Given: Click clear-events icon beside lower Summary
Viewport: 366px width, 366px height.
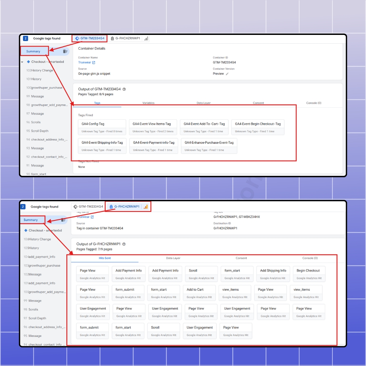Looking at the screenshot, I should (x=63, y=220).
